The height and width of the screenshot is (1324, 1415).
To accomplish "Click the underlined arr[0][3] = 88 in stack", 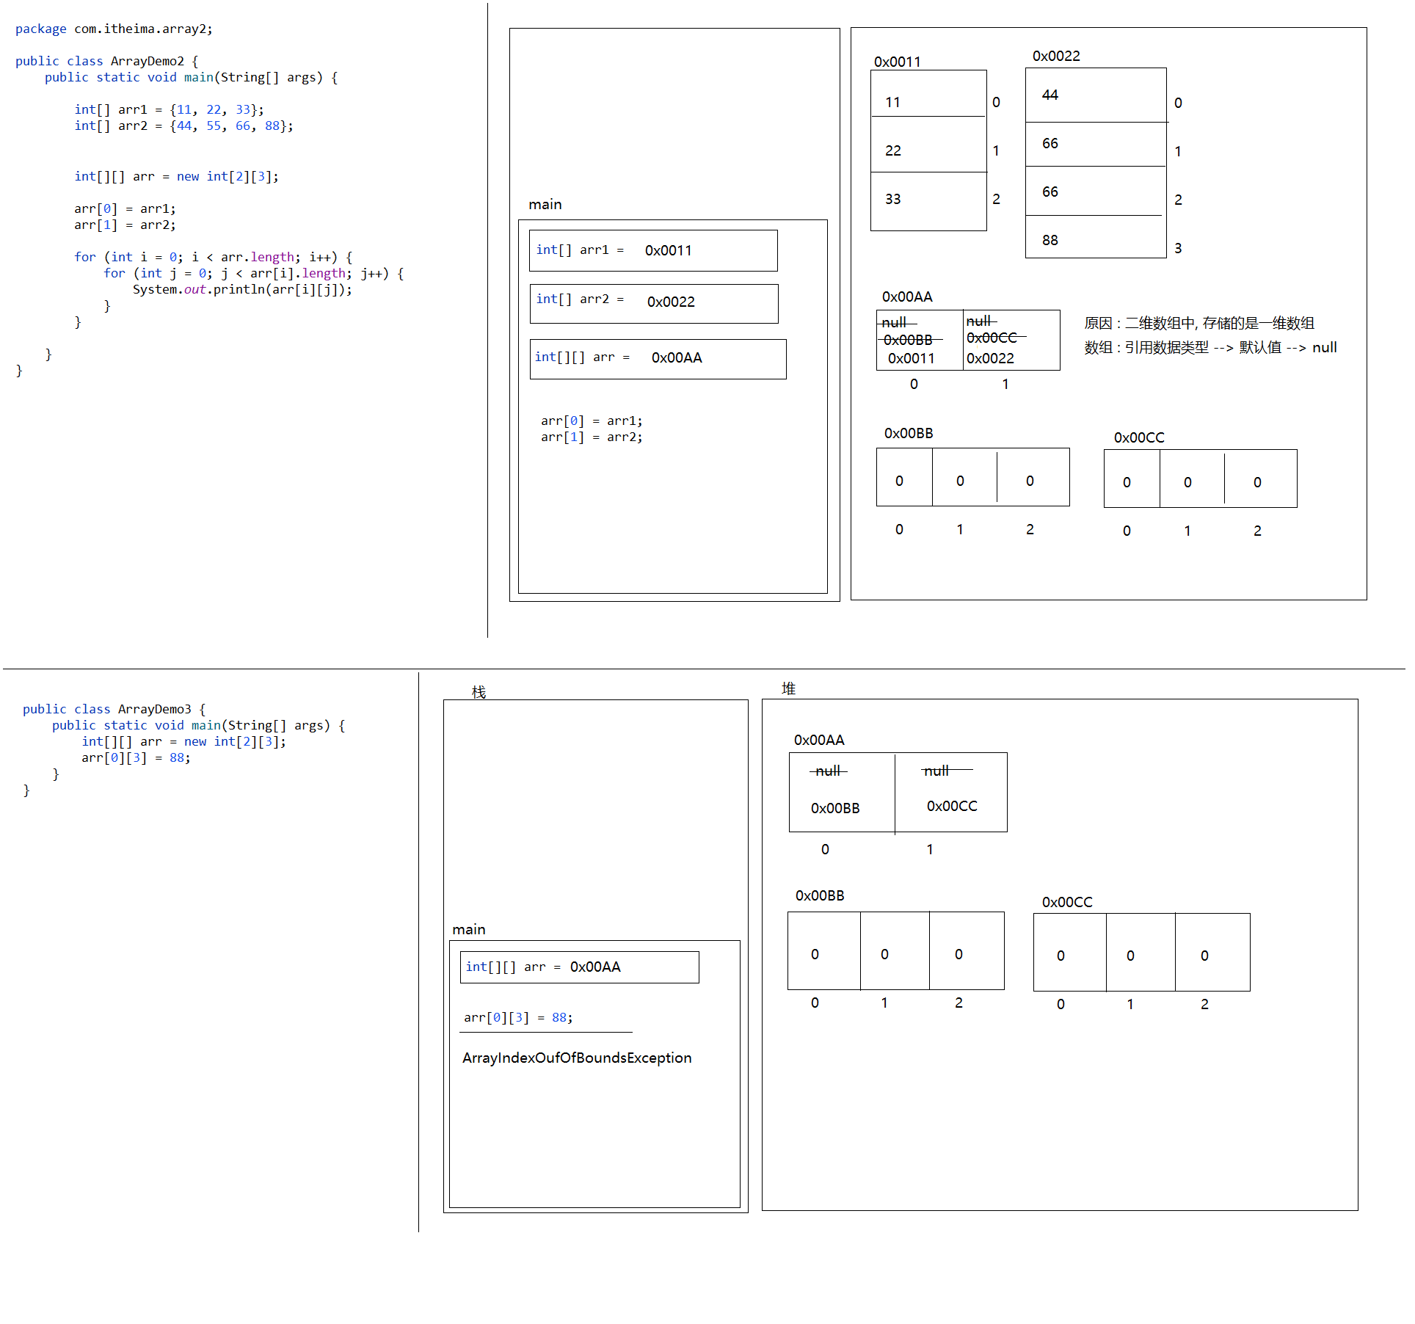I will (x=518, y=1018).
